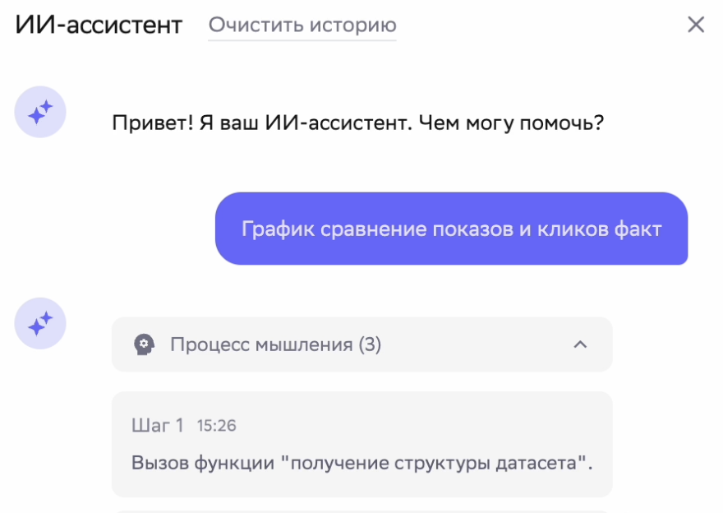723x513 pixels.
Task: Click the Очистить историю underlined text
Action: point(303,25)
